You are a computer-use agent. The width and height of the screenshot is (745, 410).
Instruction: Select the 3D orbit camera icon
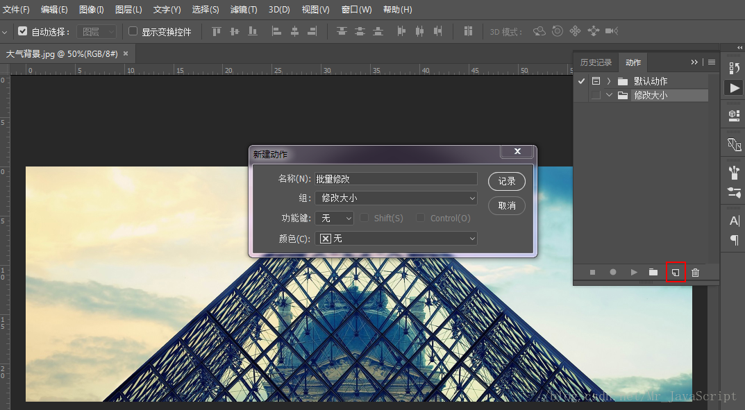(539, 31)
